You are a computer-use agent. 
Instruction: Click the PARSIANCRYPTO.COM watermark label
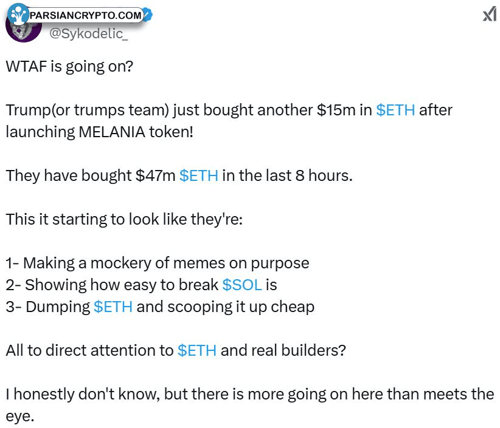[85, 15]
